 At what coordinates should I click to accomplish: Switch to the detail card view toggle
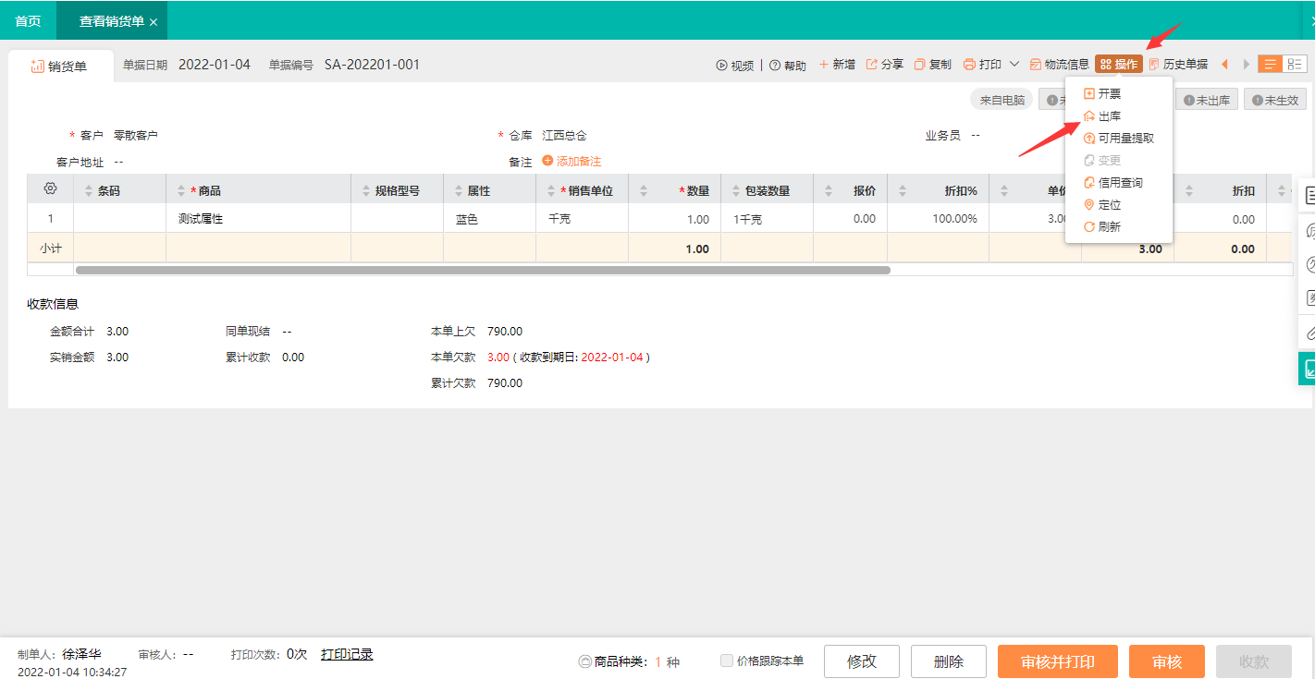click(1295, 64)
